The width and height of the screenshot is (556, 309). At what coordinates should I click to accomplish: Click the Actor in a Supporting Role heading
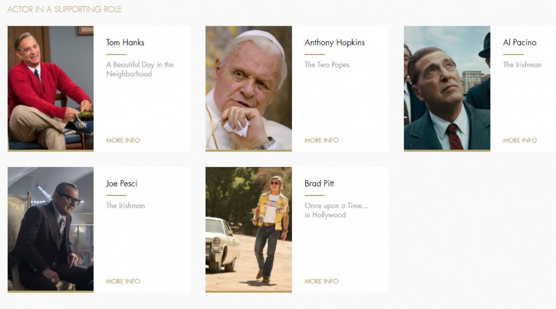(64, 9)
